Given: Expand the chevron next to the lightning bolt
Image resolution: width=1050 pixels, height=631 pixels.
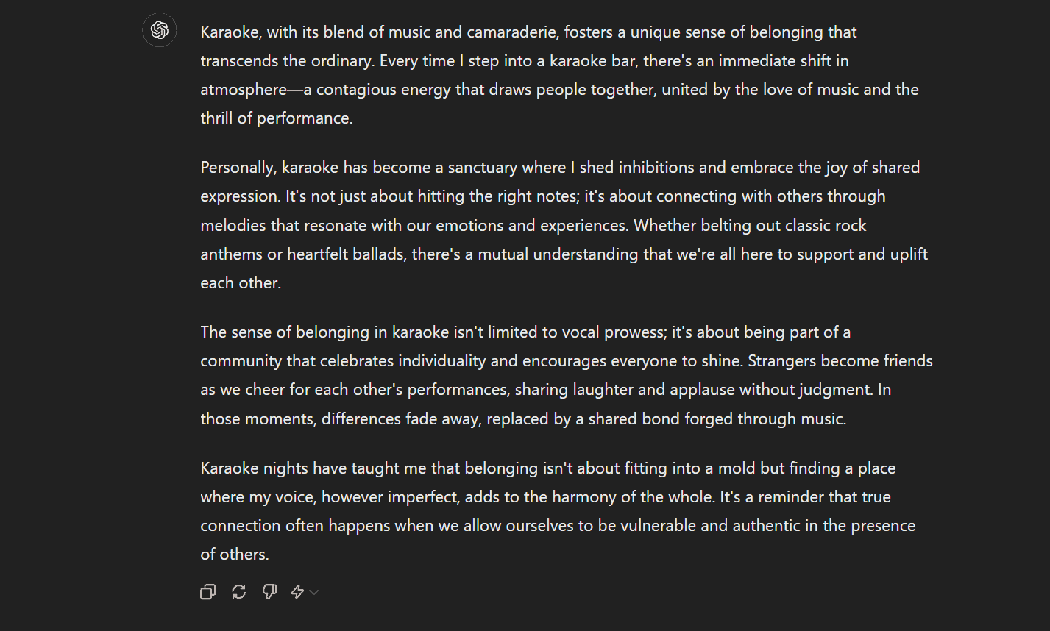Looking at the screenshot, I should click(314, 592).
